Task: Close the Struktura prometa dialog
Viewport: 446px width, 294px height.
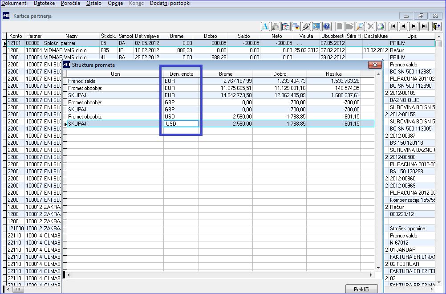Action: (x=375, y=65)
